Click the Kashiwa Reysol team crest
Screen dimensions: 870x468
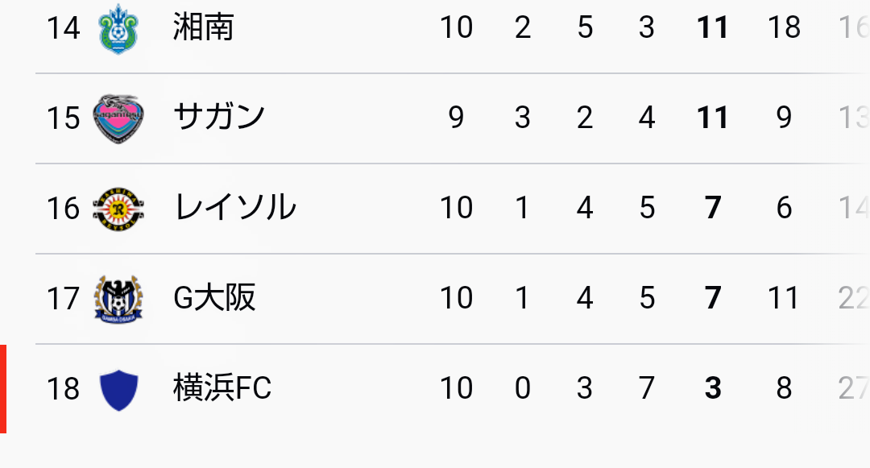point(118,209)
